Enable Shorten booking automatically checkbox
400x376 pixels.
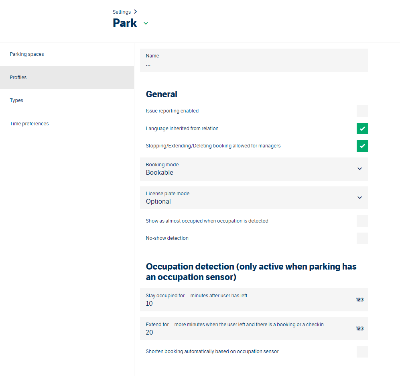click(x=362, y=352)
